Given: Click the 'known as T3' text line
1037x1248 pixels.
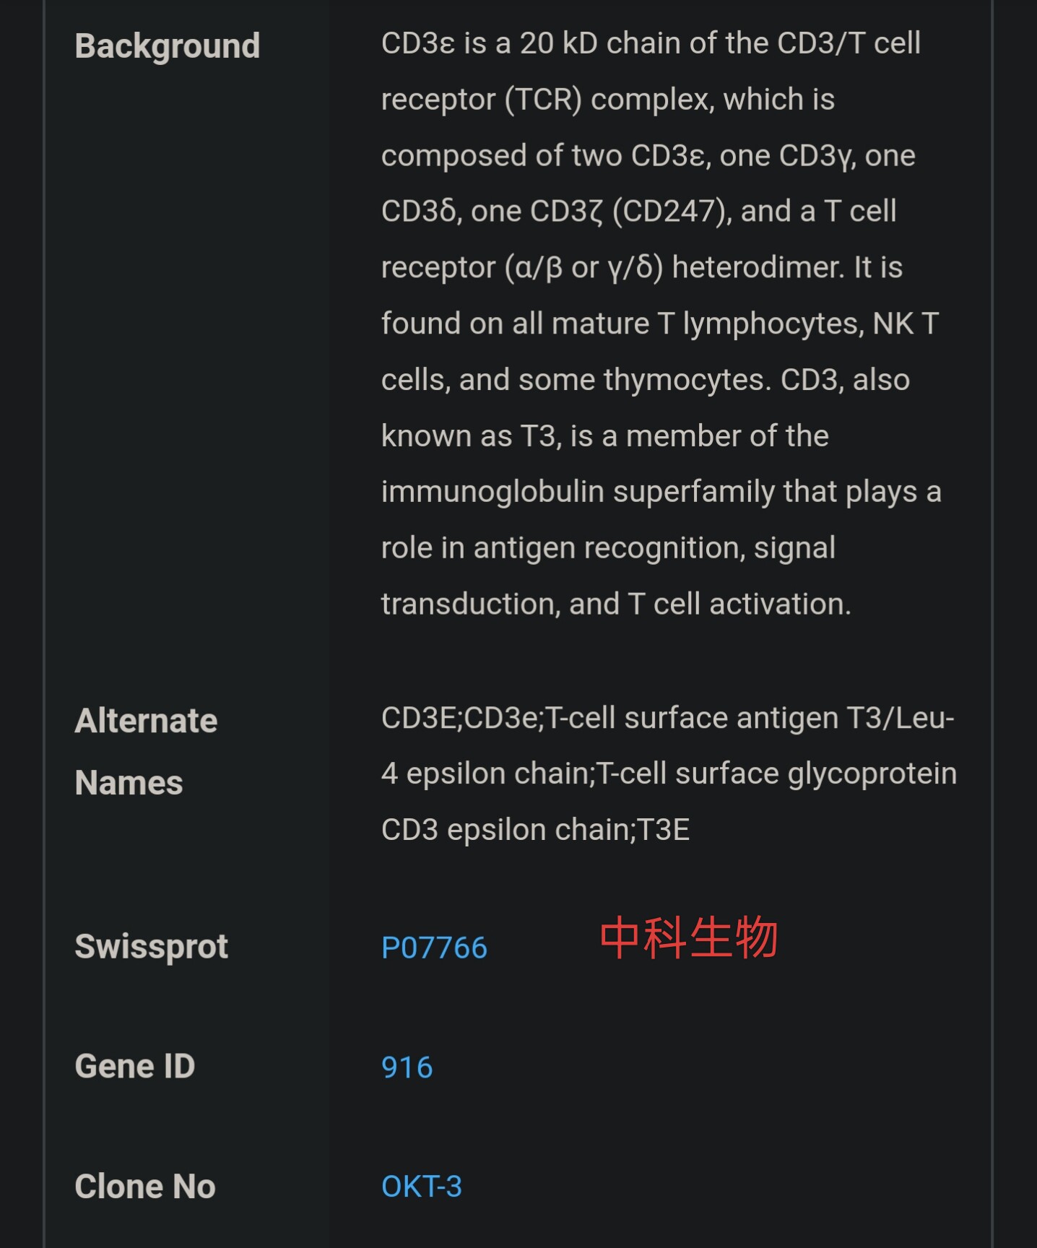Looking at the screenshot, I should [605, 436].
